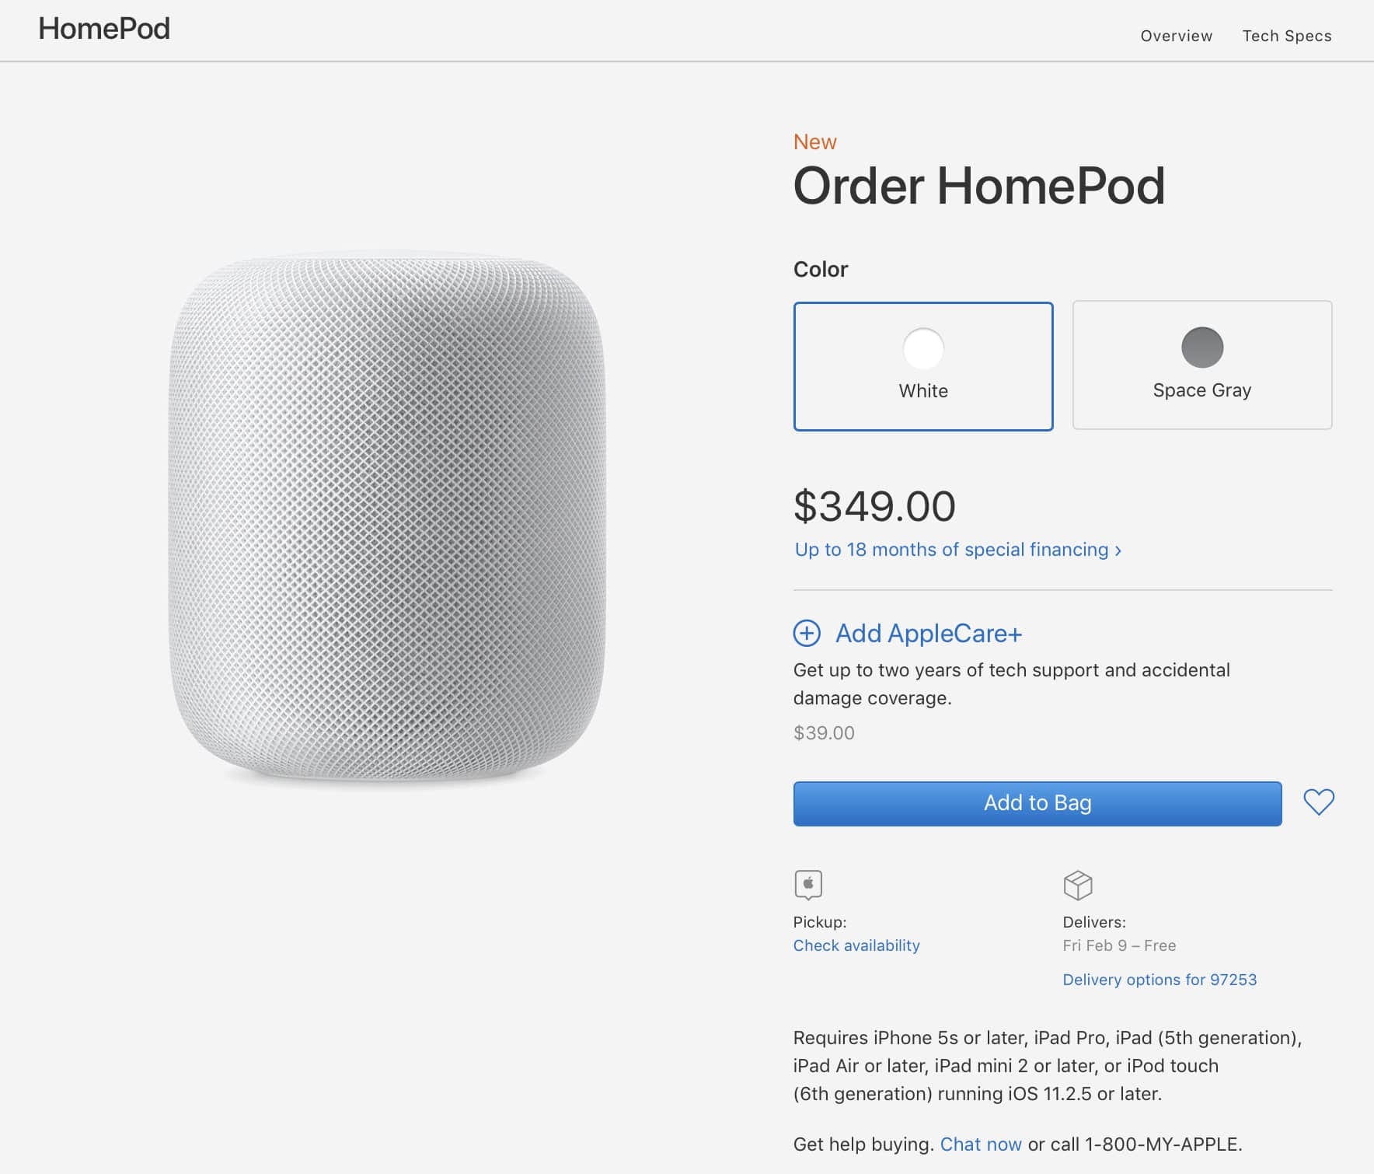Click the heart favorite icon
The height and width of the screenshot is (1174, 1374).
pyautogui.click(x=1318, y=802)
